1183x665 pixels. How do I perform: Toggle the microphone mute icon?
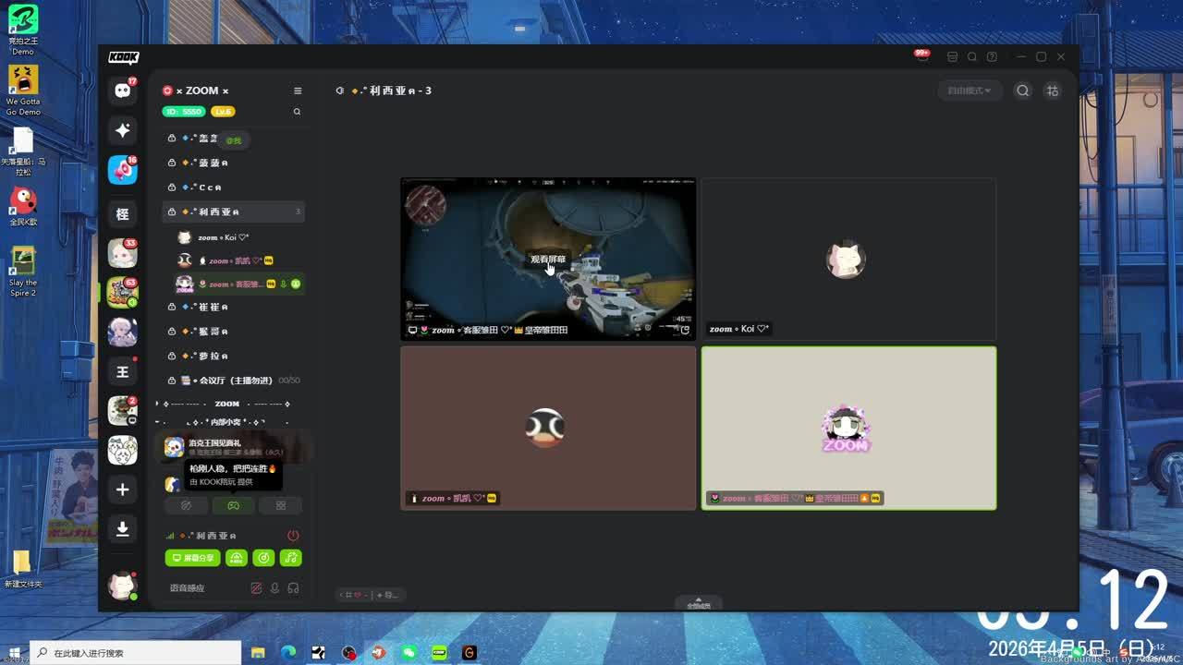274,588
